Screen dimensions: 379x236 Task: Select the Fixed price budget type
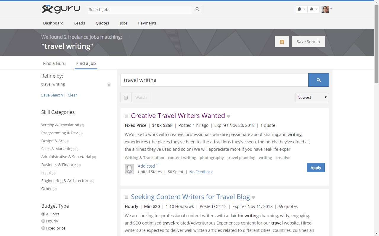[x=43, y=228]
